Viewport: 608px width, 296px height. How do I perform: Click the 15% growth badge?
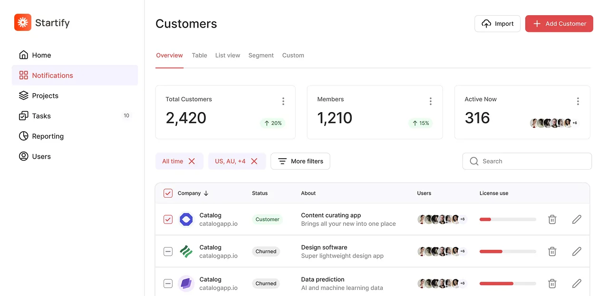tap(420, 123)
